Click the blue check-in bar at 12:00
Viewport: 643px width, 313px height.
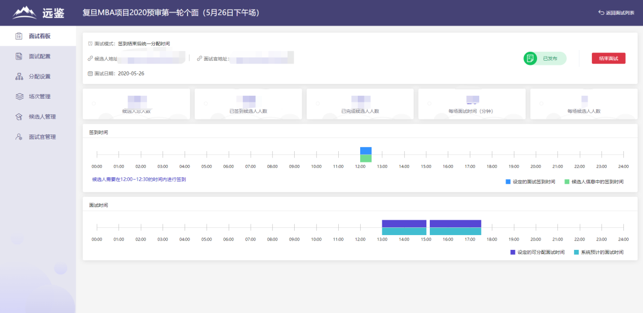pos(366,151)
